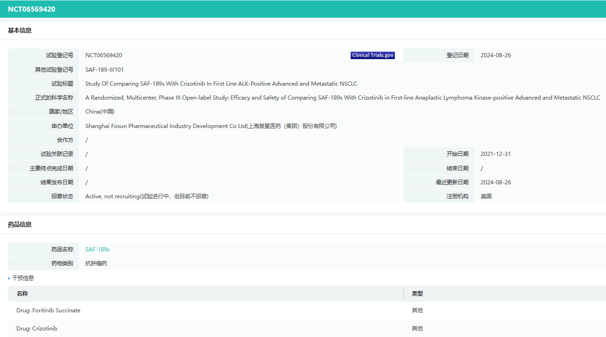This screenshot has height=337, width=606.
Task: Select the Drug: Crizotinib row
Action: coord(37,329)
